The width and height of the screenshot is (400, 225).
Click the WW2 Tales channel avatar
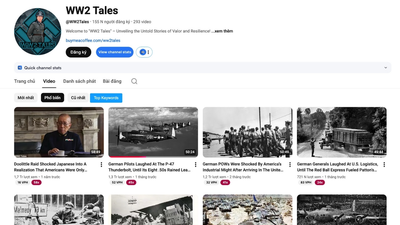point(37,32)
